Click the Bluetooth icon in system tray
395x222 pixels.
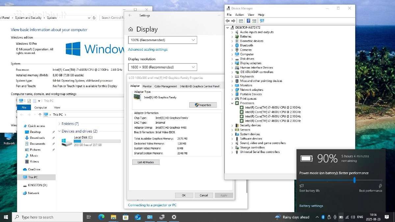click(323, 217)
